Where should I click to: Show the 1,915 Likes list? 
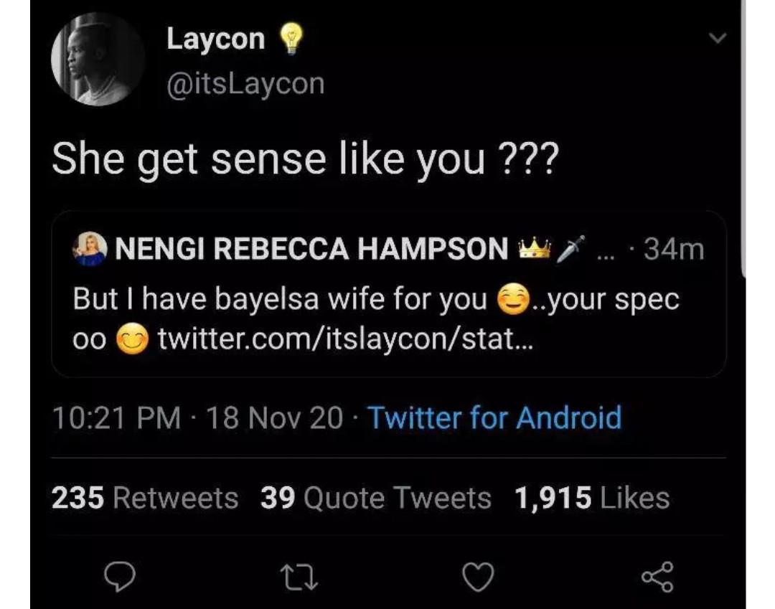[592, 498]
